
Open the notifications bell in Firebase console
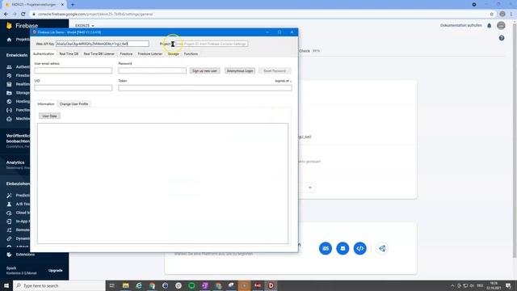click(490, 26)
